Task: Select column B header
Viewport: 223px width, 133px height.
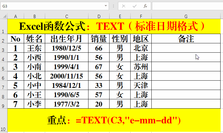Action: tap(34, 16)
